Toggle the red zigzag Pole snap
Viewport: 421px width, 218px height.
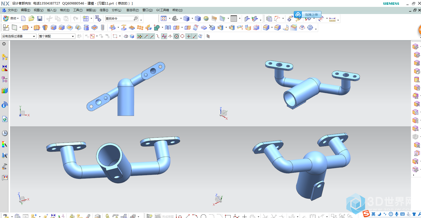(164, 36)
